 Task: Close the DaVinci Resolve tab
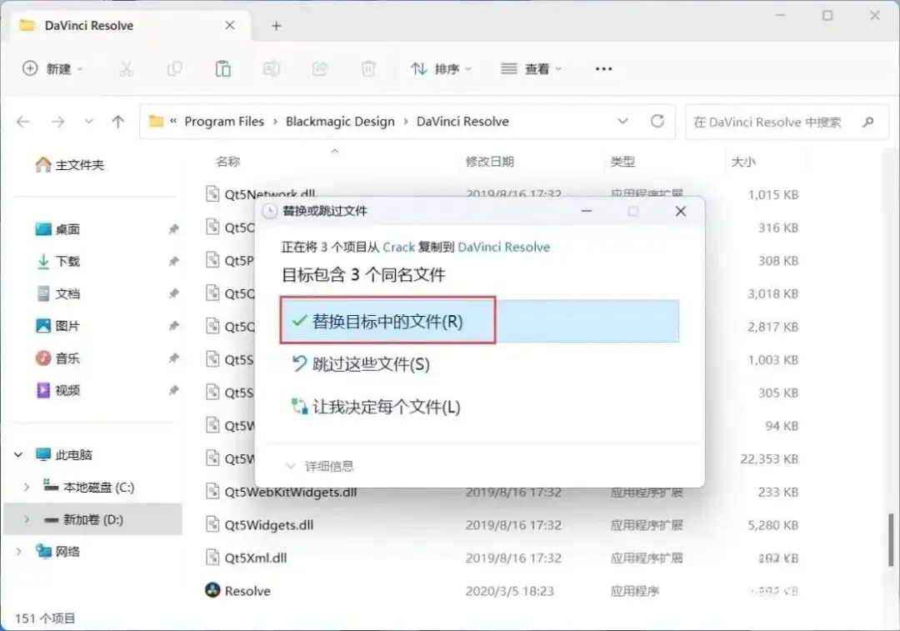(x=230, y=25)
